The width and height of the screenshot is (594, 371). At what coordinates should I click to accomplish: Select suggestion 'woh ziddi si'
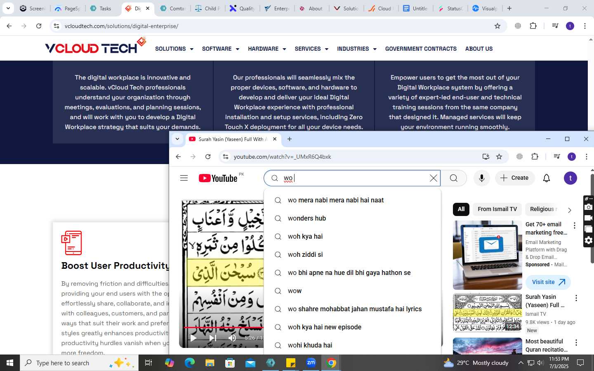[352, 254]
